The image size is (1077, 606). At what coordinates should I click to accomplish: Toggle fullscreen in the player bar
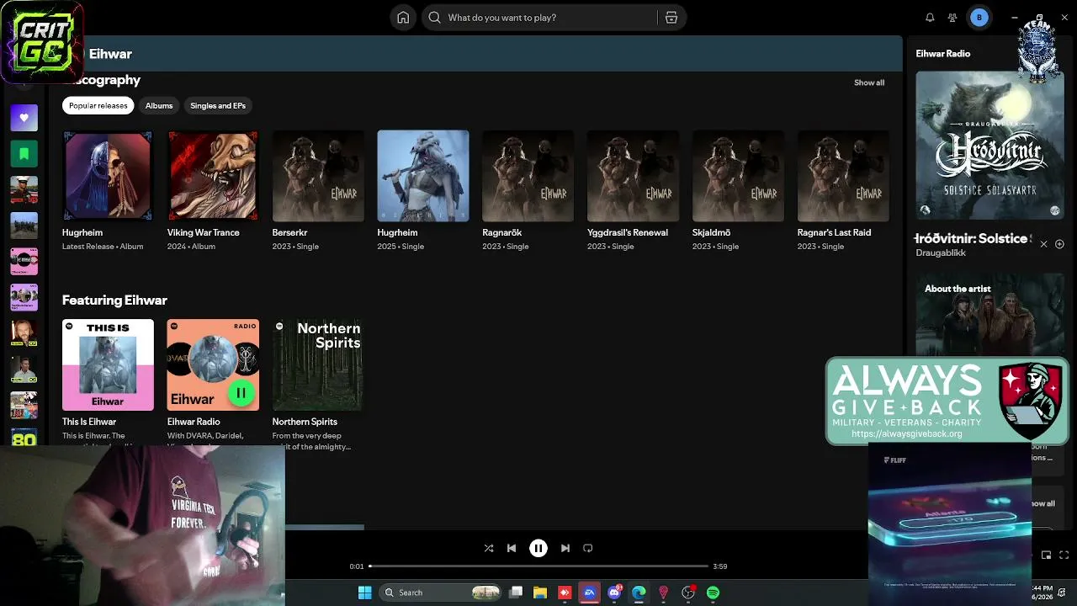[1064, 555]
